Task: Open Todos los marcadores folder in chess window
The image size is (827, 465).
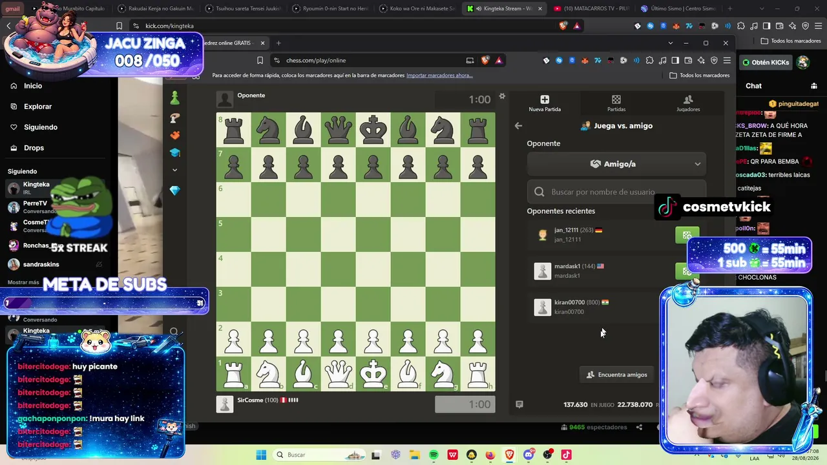Action: tap(699, 76)
